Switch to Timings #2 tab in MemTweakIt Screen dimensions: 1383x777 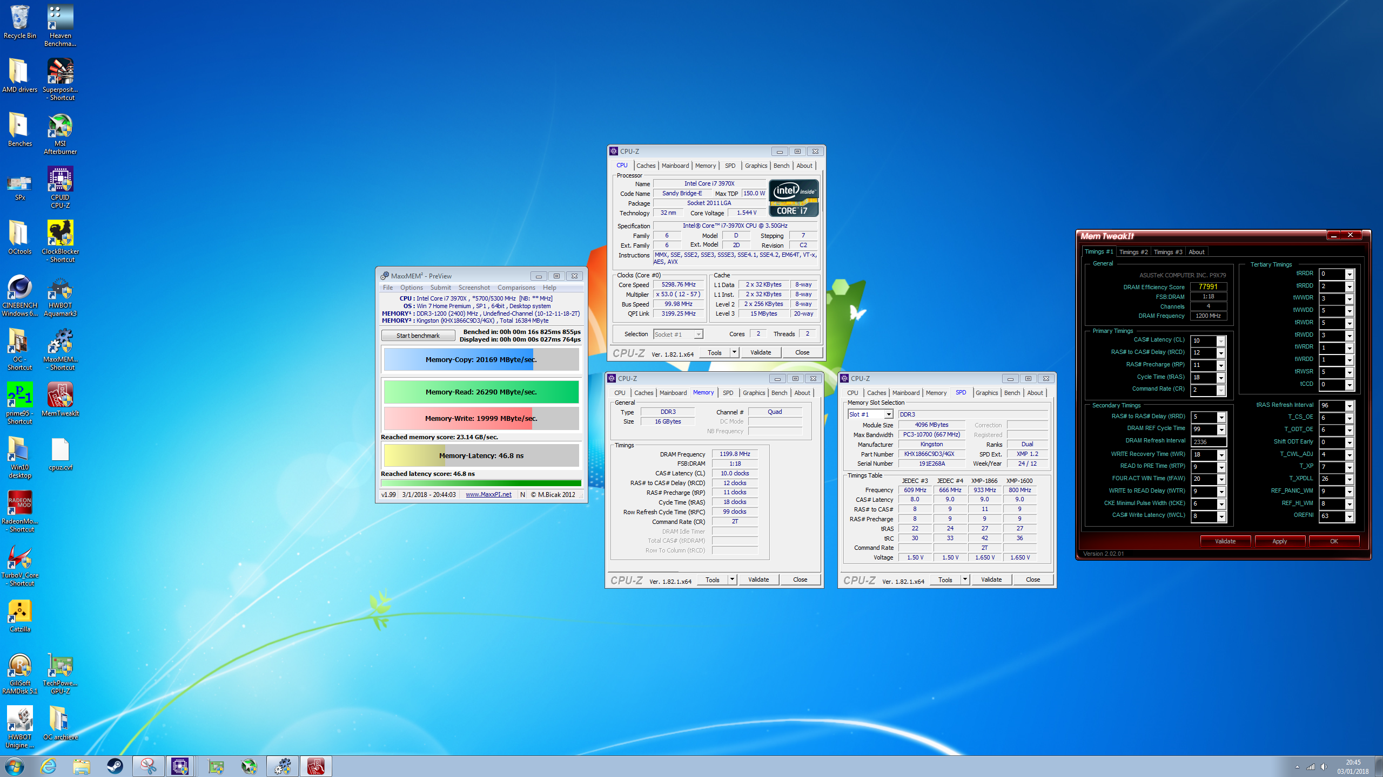pos(1133,252)
